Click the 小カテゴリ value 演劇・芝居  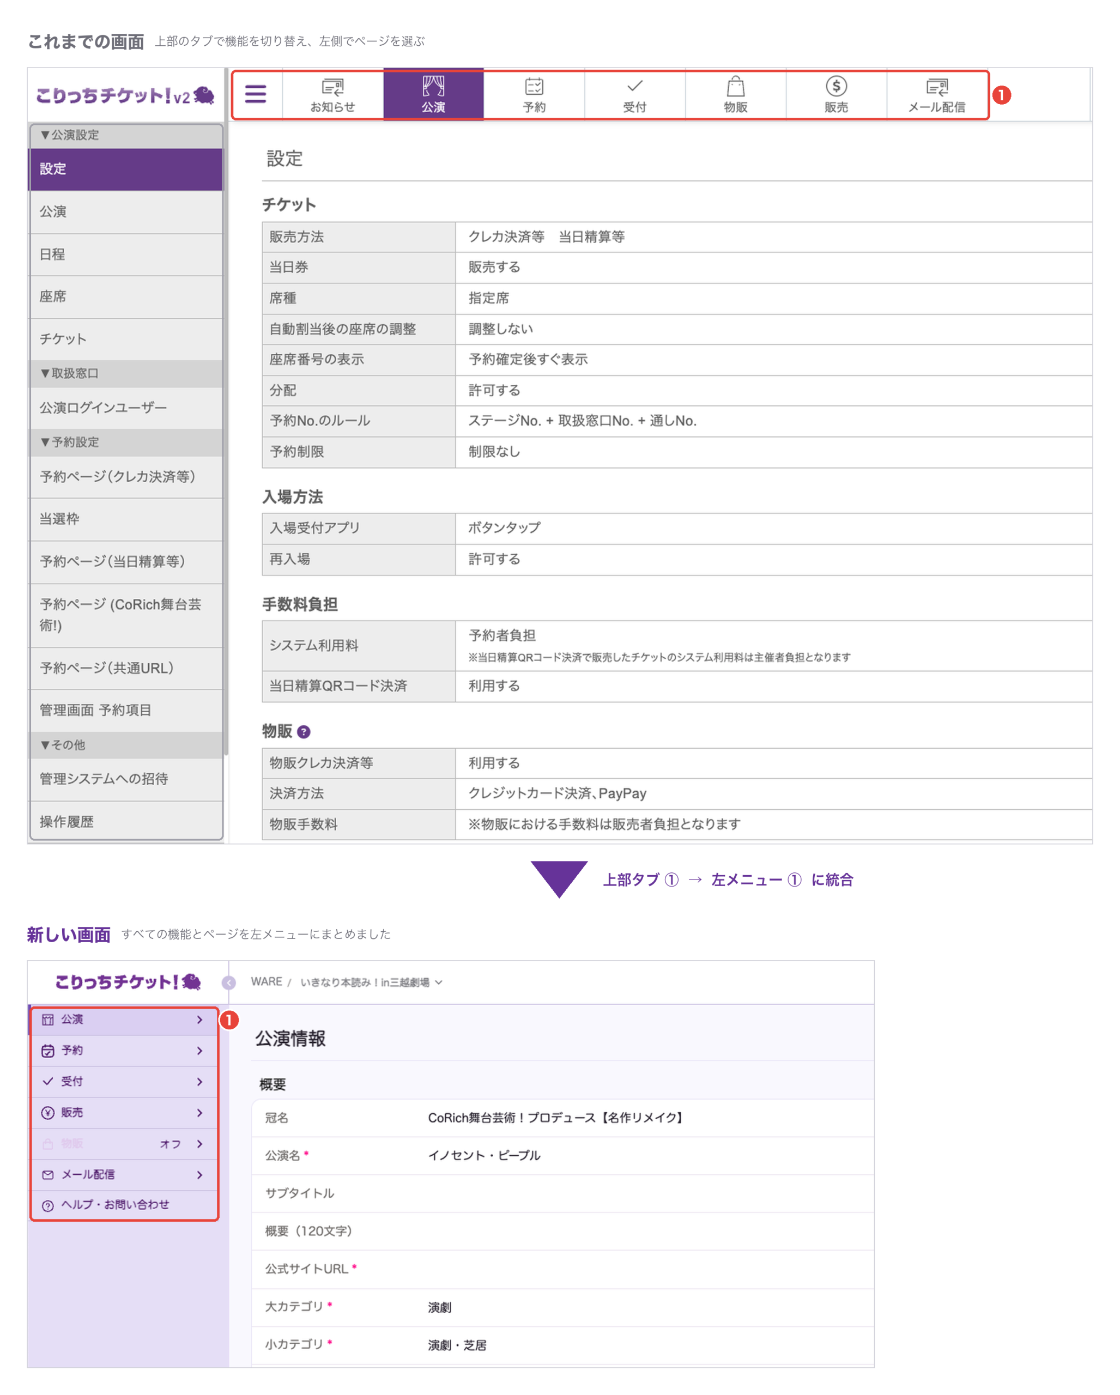(x=457, y=1345)
